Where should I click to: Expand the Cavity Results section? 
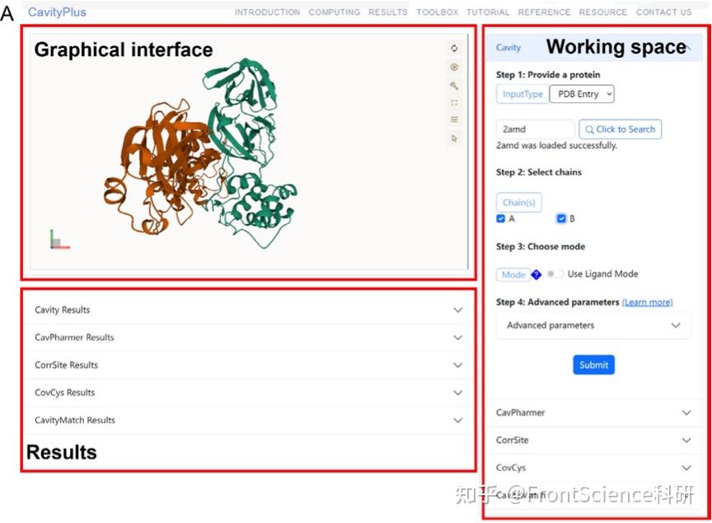pos(248,310)
